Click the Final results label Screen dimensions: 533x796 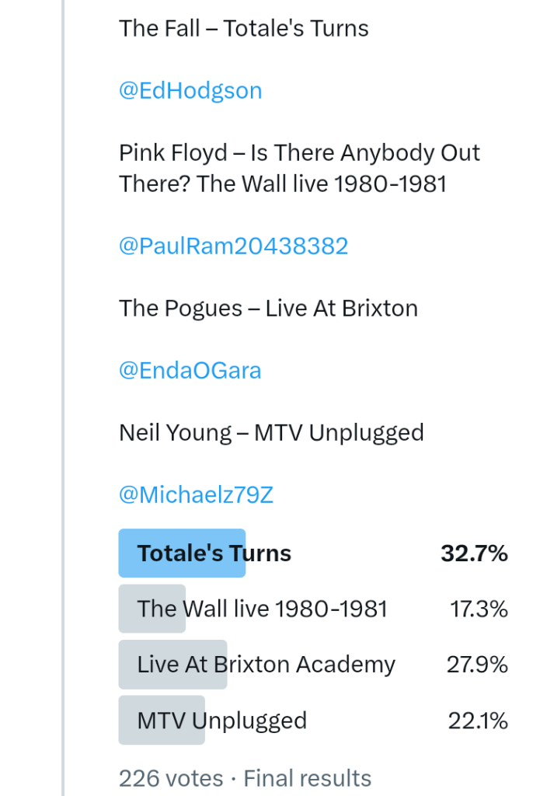point(308,778)
